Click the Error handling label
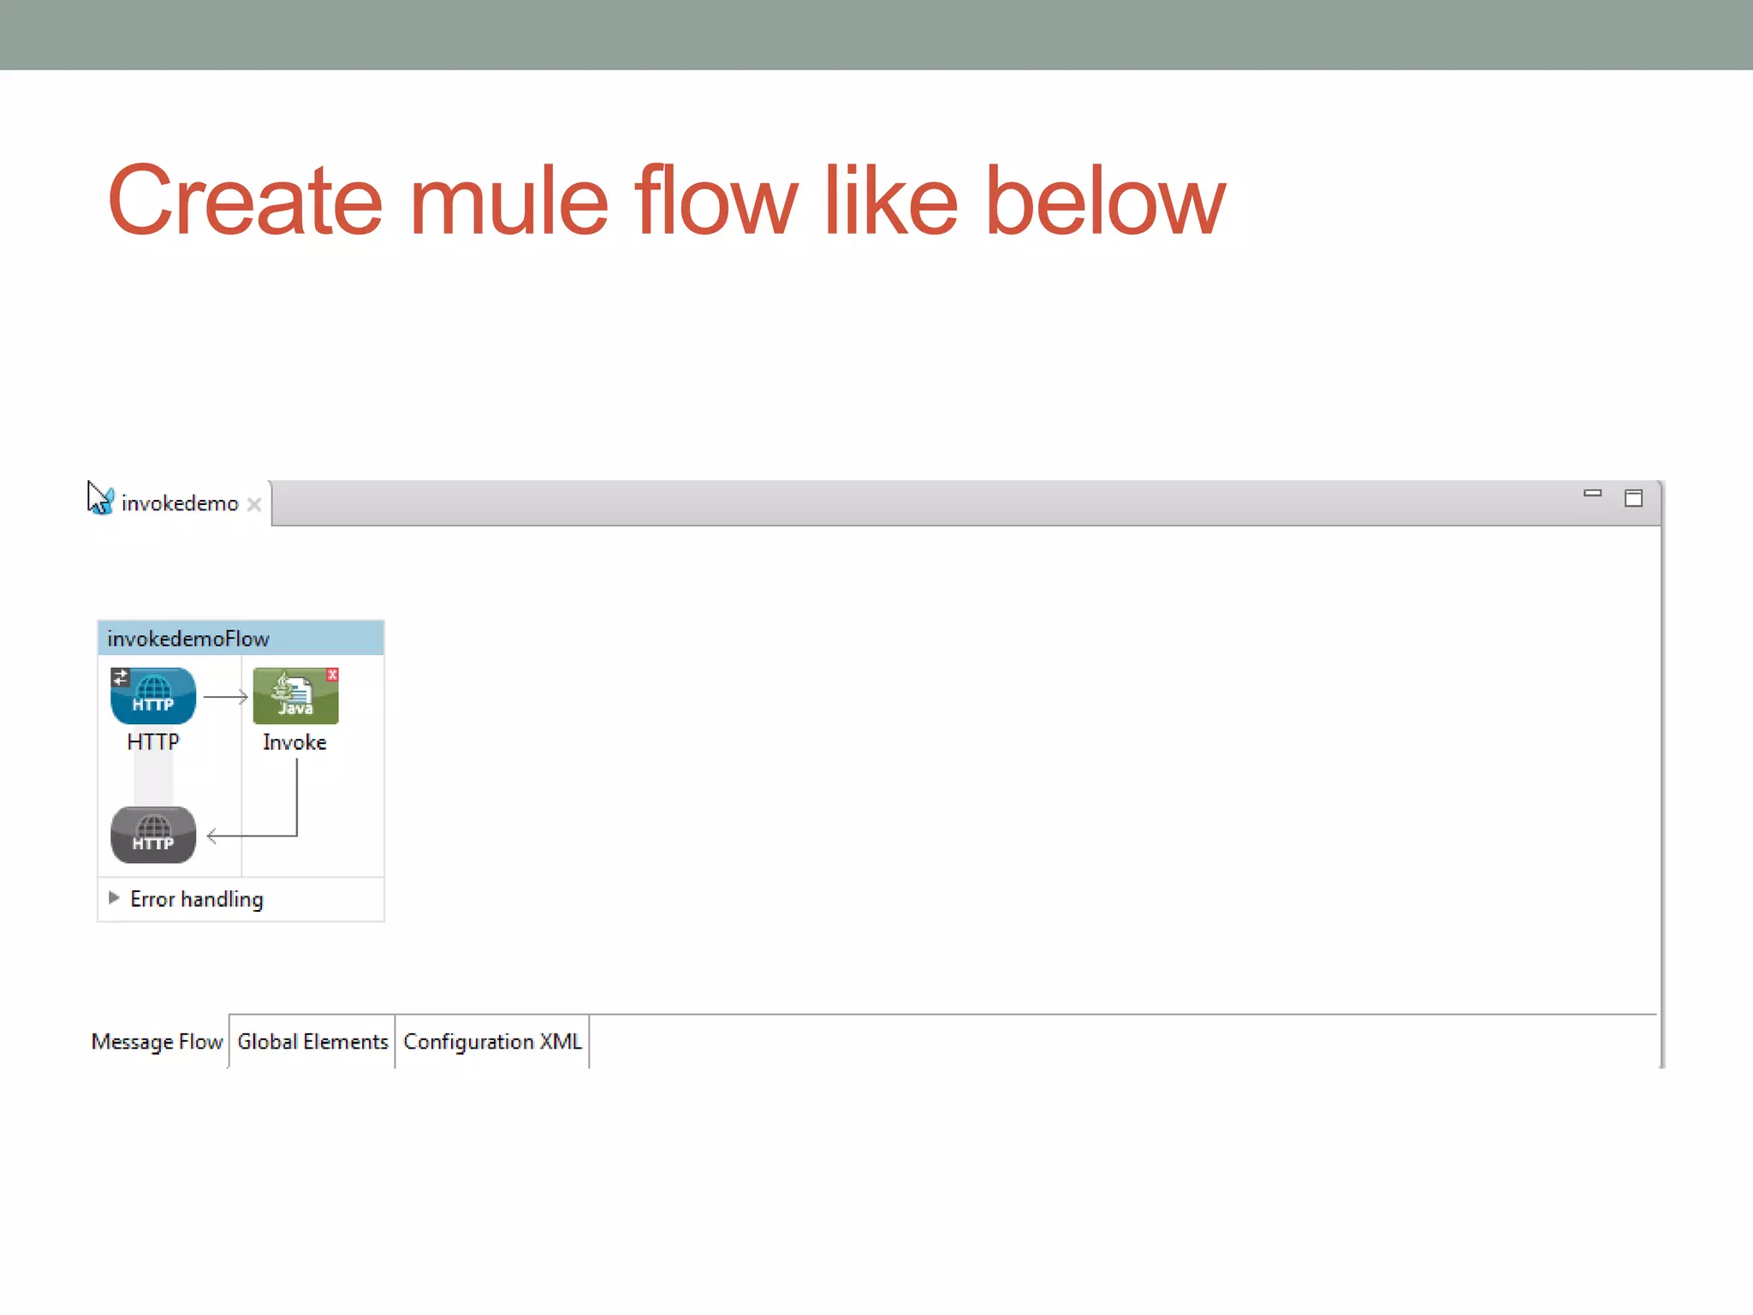 tap(197, 899)
